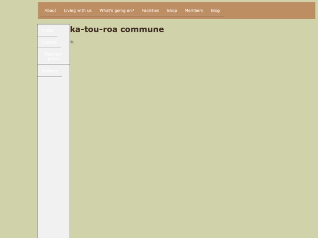Click the 'ka-tou-roa commune' heading

tap(117, 29)
